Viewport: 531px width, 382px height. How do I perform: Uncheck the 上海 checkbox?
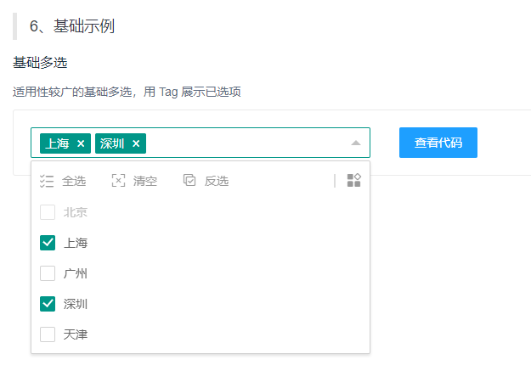[48, 243]
